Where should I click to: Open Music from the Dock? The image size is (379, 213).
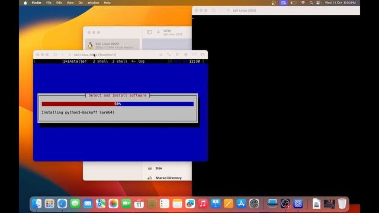point(203,204)
